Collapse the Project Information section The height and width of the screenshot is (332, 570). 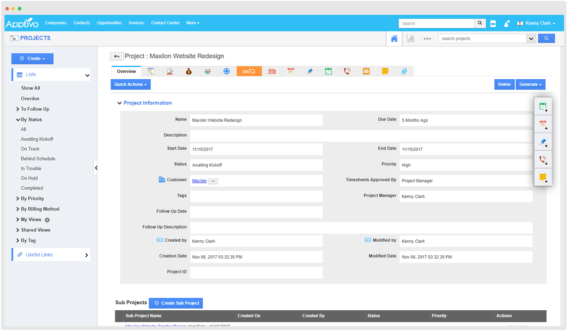[x=119, y=103]
